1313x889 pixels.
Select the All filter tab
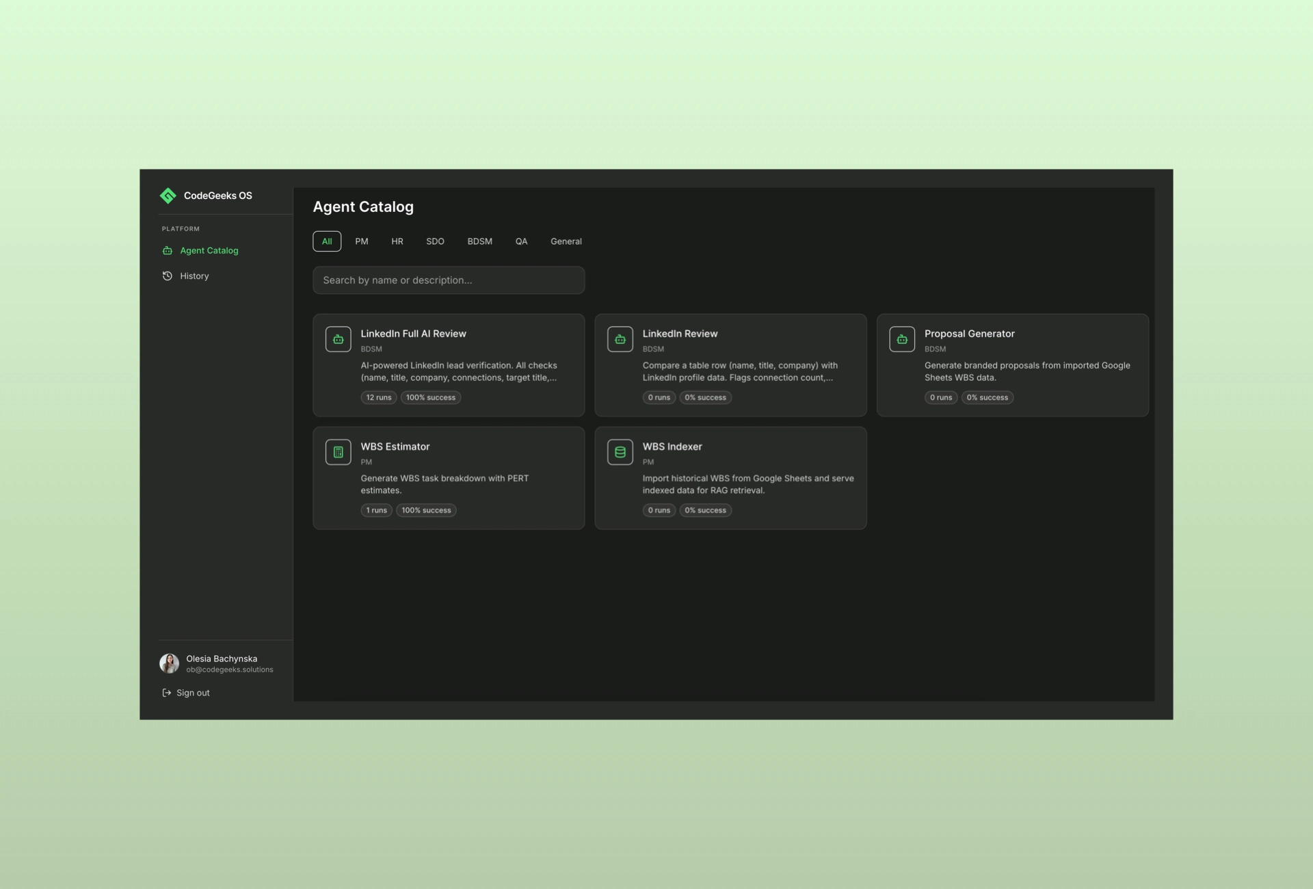tap(327, 241)
